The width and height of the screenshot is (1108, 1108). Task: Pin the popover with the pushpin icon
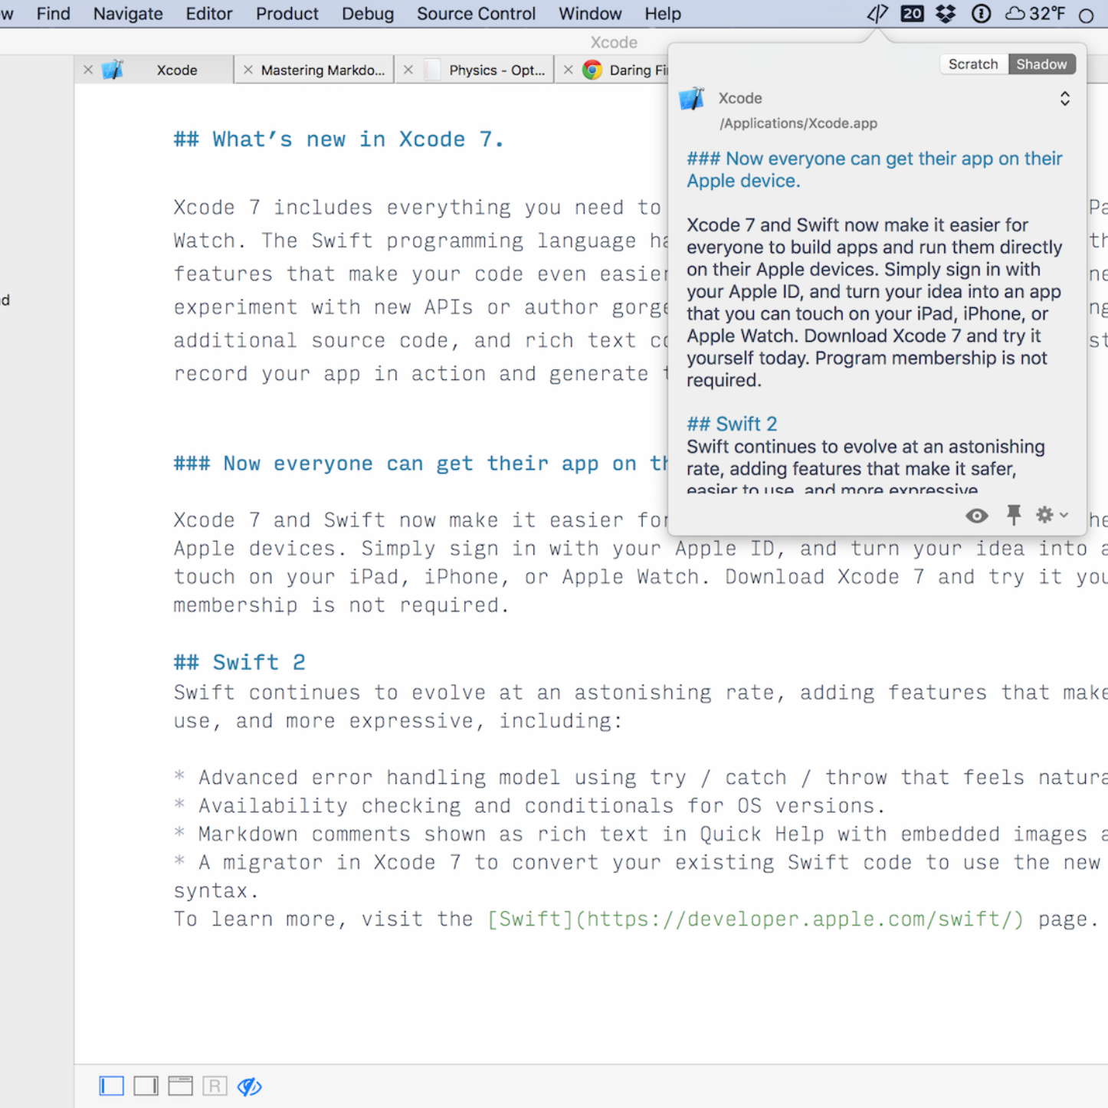pyautogui.click(x=1014, y=515)
